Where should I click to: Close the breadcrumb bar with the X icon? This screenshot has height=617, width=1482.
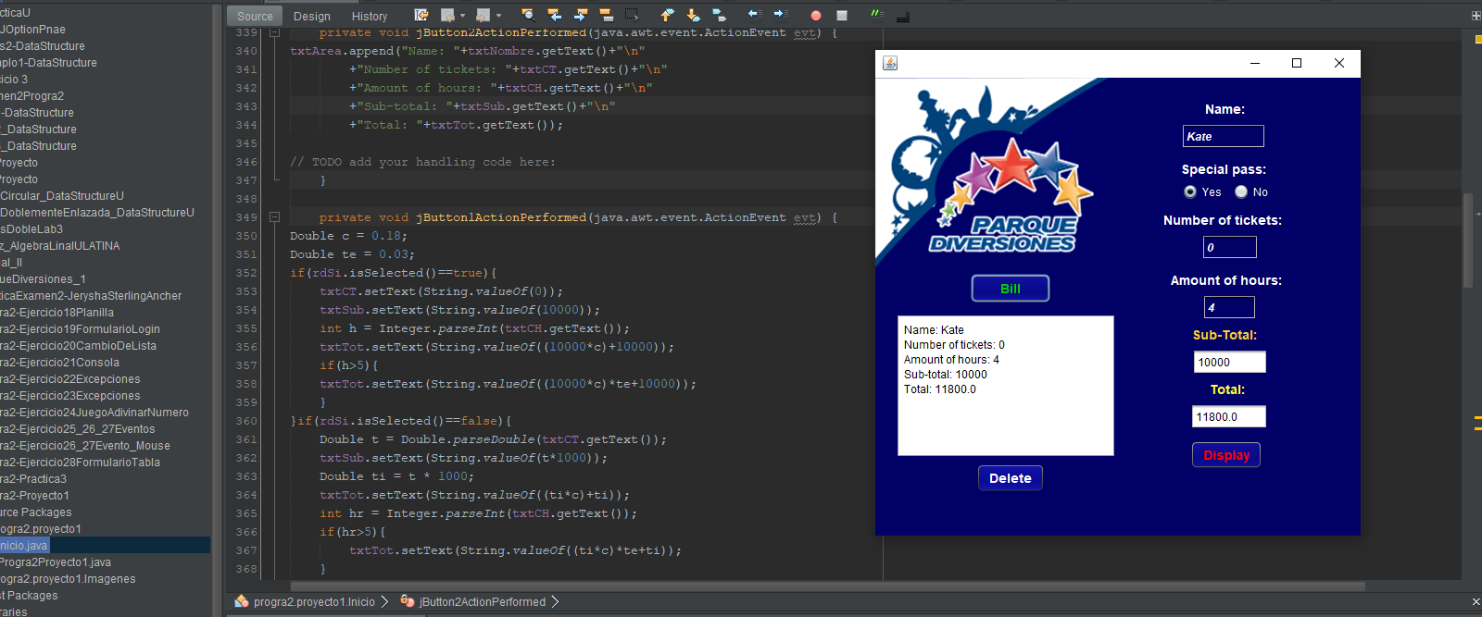click(1476, 601)
